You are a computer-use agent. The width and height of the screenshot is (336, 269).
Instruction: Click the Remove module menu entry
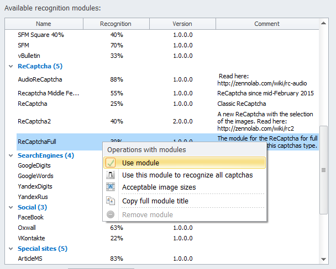pos(185,214)
